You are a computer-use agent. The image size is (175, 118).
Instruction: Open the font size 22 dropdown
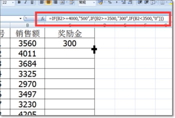pyautogui.click(x=13, y=2)
